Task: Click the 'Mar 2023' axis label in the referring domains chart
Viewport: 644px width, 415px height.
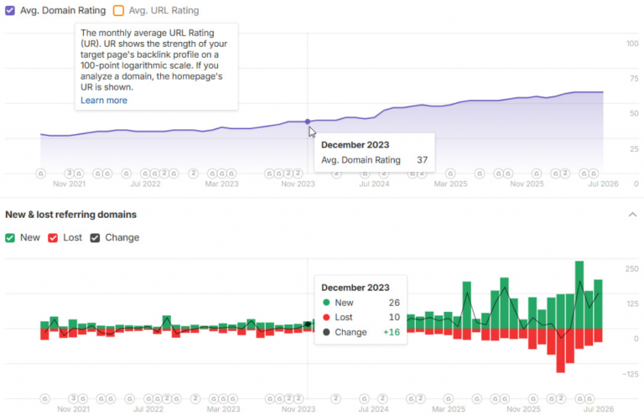Action: (x=223, y=409)
